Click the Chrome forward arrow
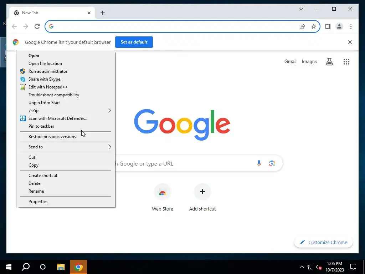Screen dimensions: 365x274 pyautogui.click(x=26, y=26)
